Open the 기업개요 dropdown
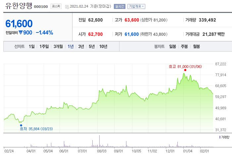 136,6
